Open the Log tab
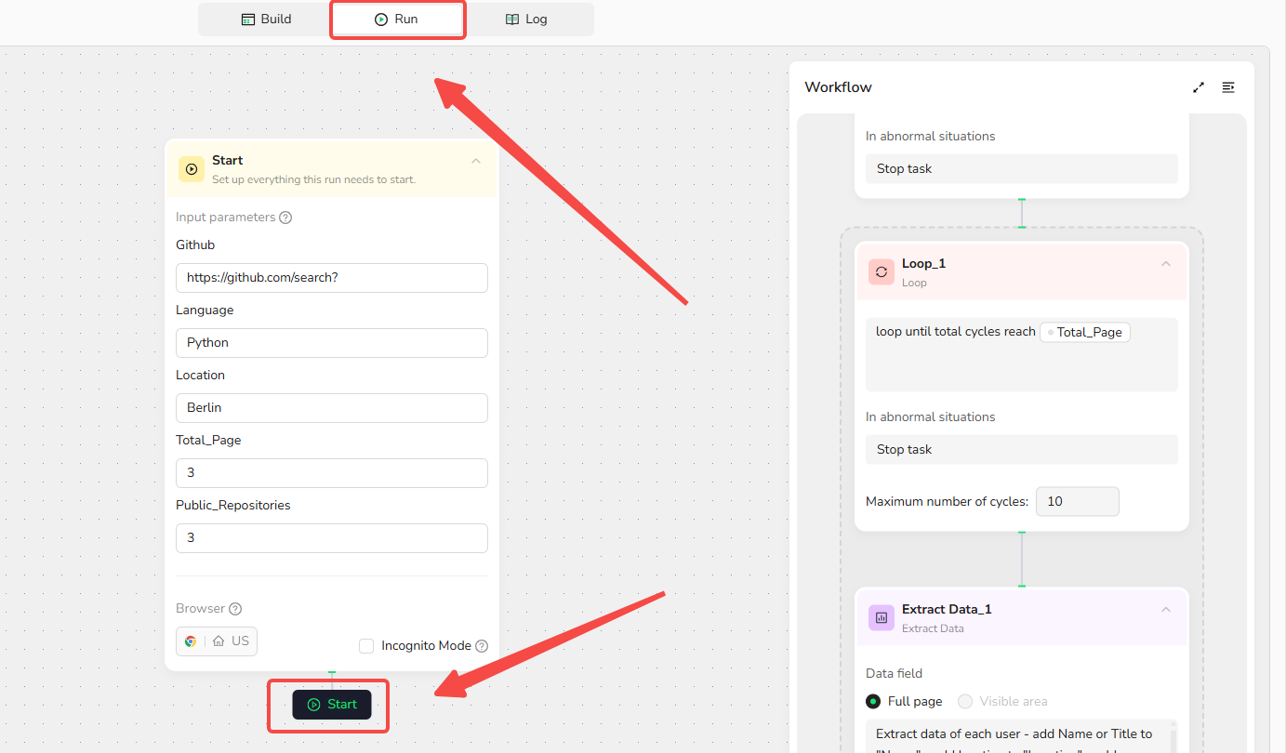Image resolution: width=1286 pixels, height=753 pixels. coord(526,20)
